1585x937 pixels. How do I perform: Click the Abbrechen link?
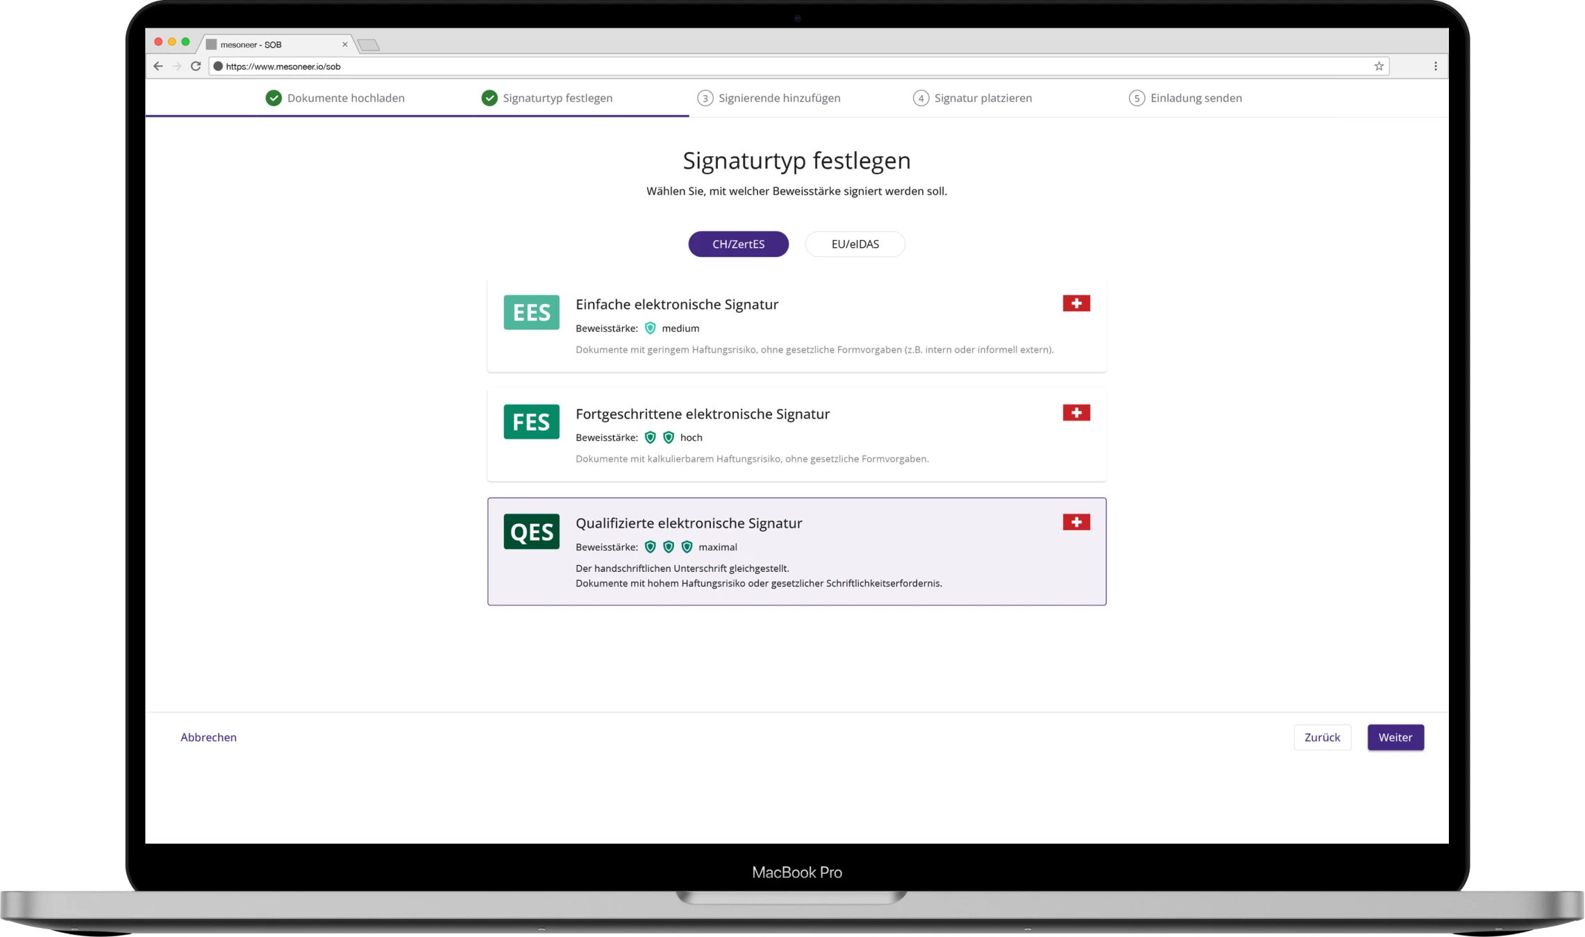pos(208,737)
